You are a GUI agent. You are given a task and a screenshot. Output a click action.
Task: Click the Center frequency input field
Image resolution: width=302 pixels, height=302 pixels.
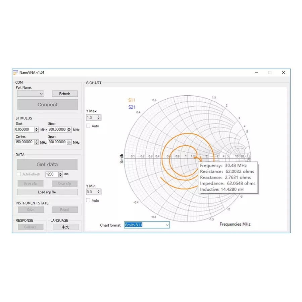tap(24, 142)
